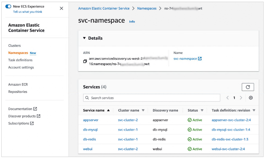265x158 pixels.
Task: Go to next page of services
Action: [241, 98]
